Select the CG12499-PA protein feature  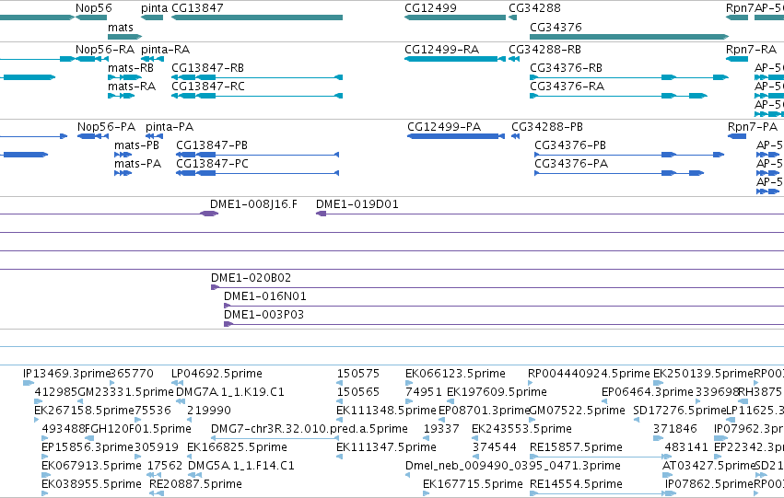pos(456,136)
